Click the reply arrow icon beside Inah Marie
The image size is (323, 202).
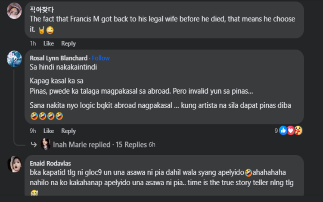34,145
